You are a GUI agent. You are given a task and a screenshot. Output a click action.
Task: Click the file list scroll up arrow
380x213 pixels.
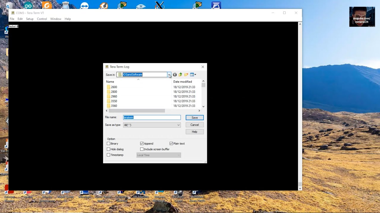(x=203, y=81)
